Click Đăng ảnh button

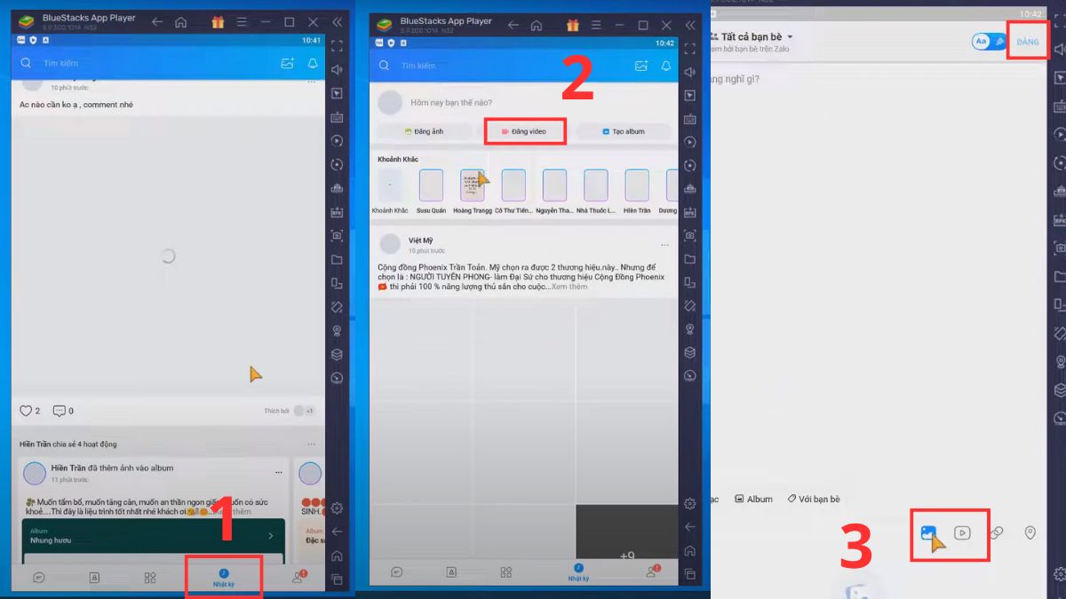[x=424, y=131]
